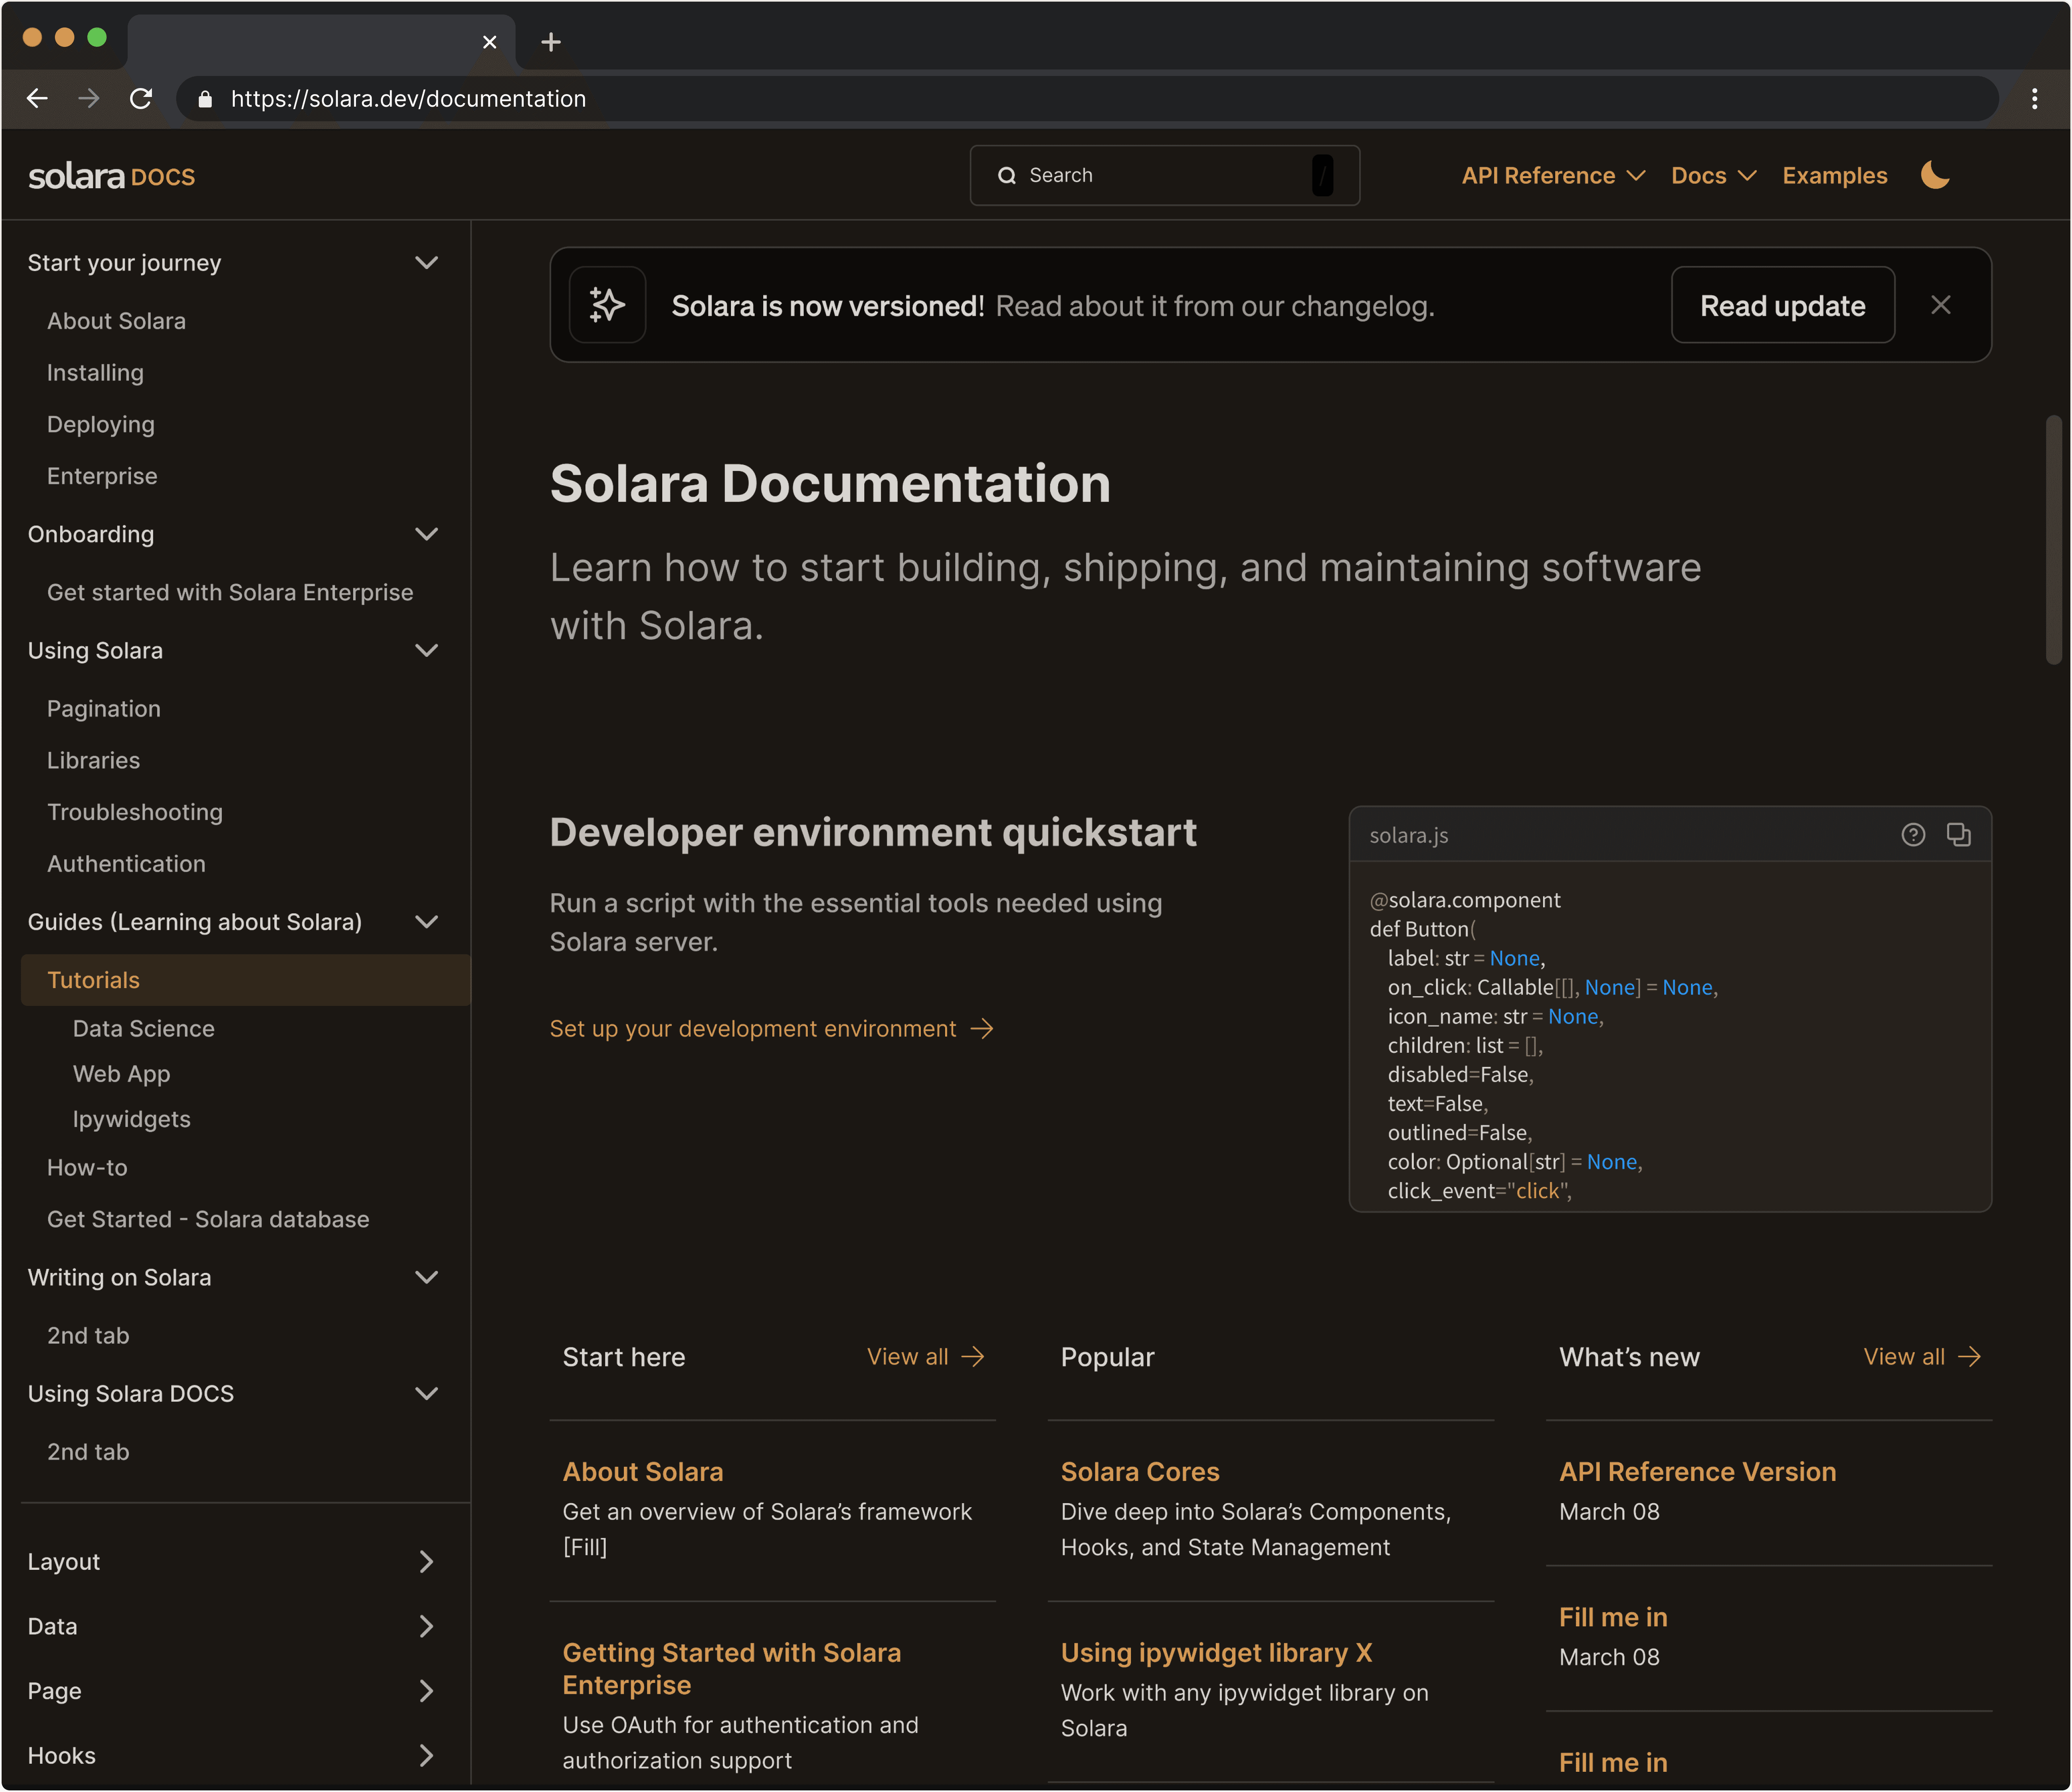Screen dimensions: 2072x1792
Task: Click the sparkle icon in the announcement banner
Action: [x=607, y=305]
